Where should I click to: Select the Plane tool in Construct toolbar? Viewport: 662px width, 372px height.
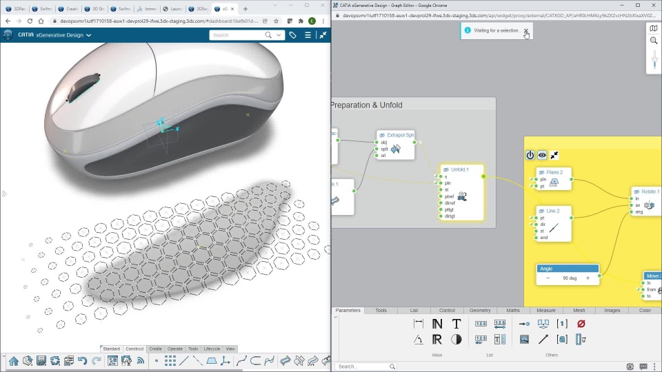pyautogui.click(x=212, y=360)
